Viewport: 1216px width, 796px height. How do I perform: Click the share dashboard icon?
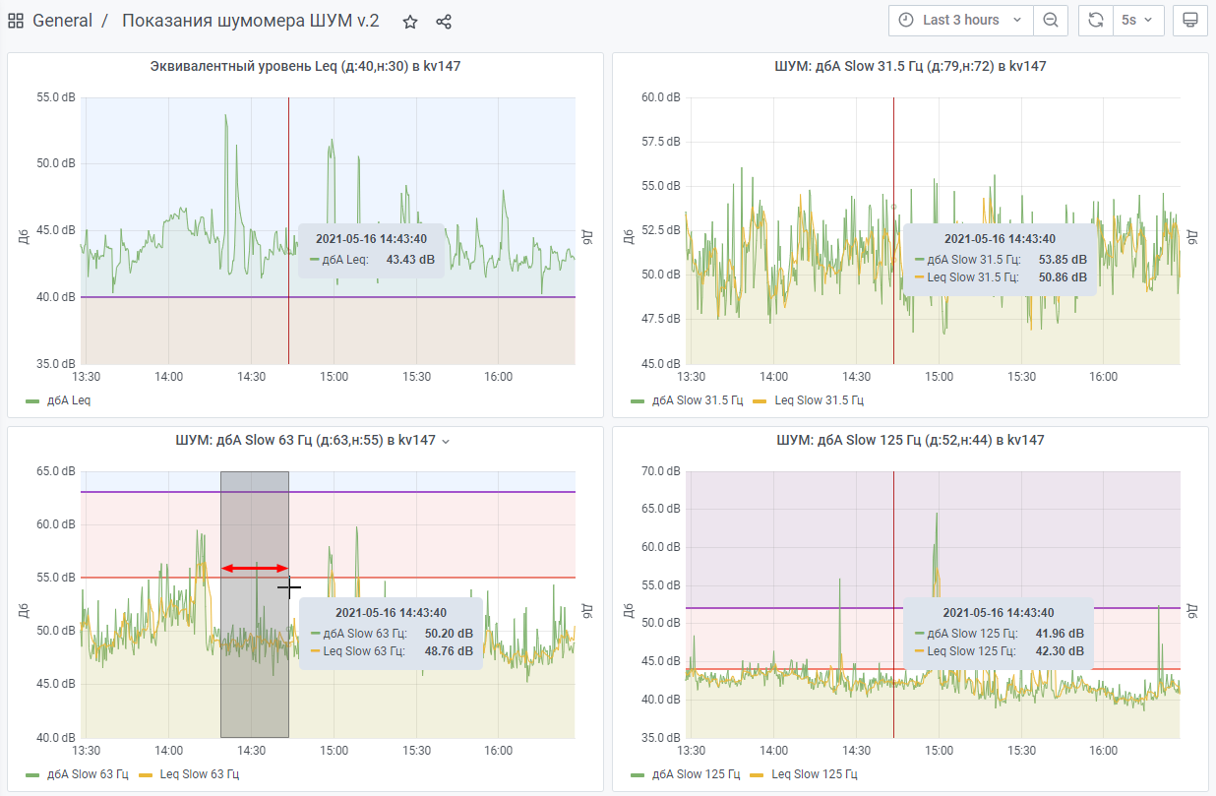pyautogui.click(x=444, y=21)
